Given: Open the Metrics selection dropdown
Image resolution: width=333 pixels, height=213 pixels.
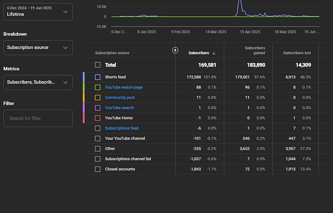Looking at the screenshot, I should pos(38,82).
